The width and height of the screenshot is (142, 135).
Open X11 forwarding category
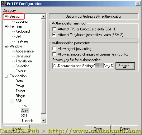pyautogui.click(x=24, y=116)
